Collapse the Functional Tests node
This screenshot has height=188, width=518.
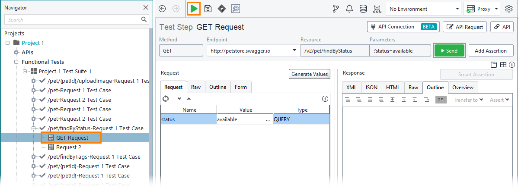pos(16,62)
